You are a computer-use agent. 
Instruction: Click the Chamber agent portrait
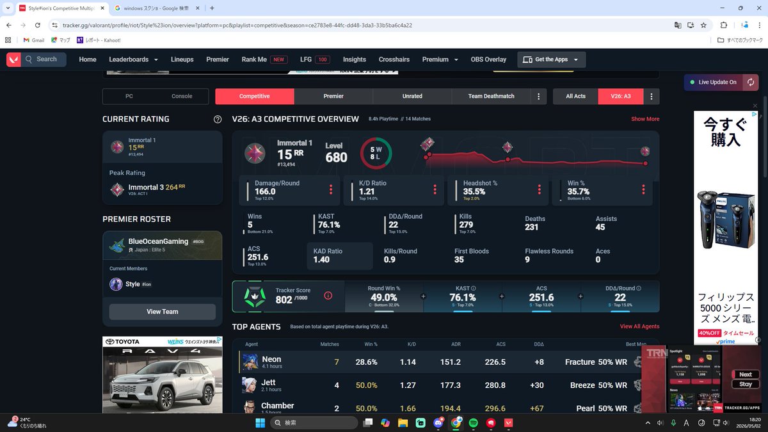point(250,407)
